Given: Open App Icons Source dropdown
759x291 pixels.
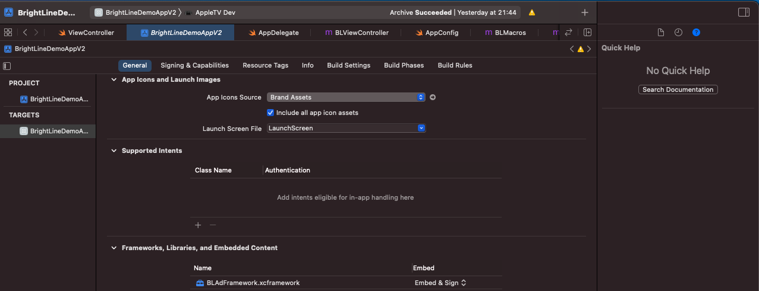Looking at the screenshot, I should pyautogui.click(x=346, y=97).
